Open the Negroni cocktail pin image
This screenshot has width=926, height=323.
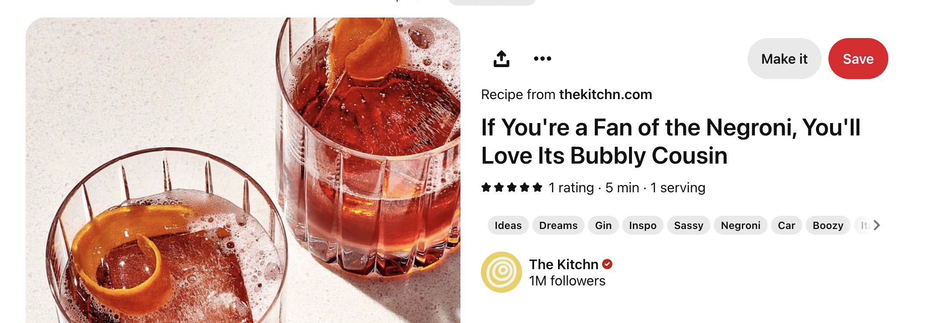click(x=243, y=170)
